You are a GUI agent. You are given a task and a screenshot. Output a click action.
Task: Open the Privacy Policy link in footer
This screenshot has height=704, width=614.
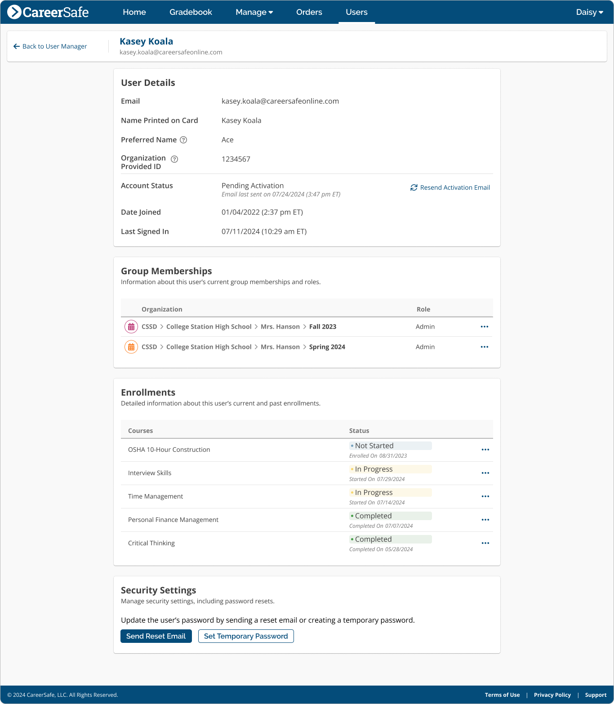(552, 695)
